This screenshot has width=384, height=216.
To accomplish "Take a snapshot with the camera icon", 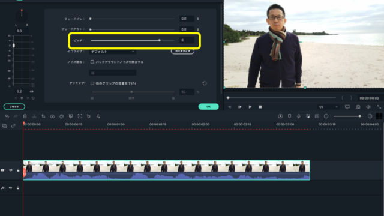I will (x=358, y=107).
